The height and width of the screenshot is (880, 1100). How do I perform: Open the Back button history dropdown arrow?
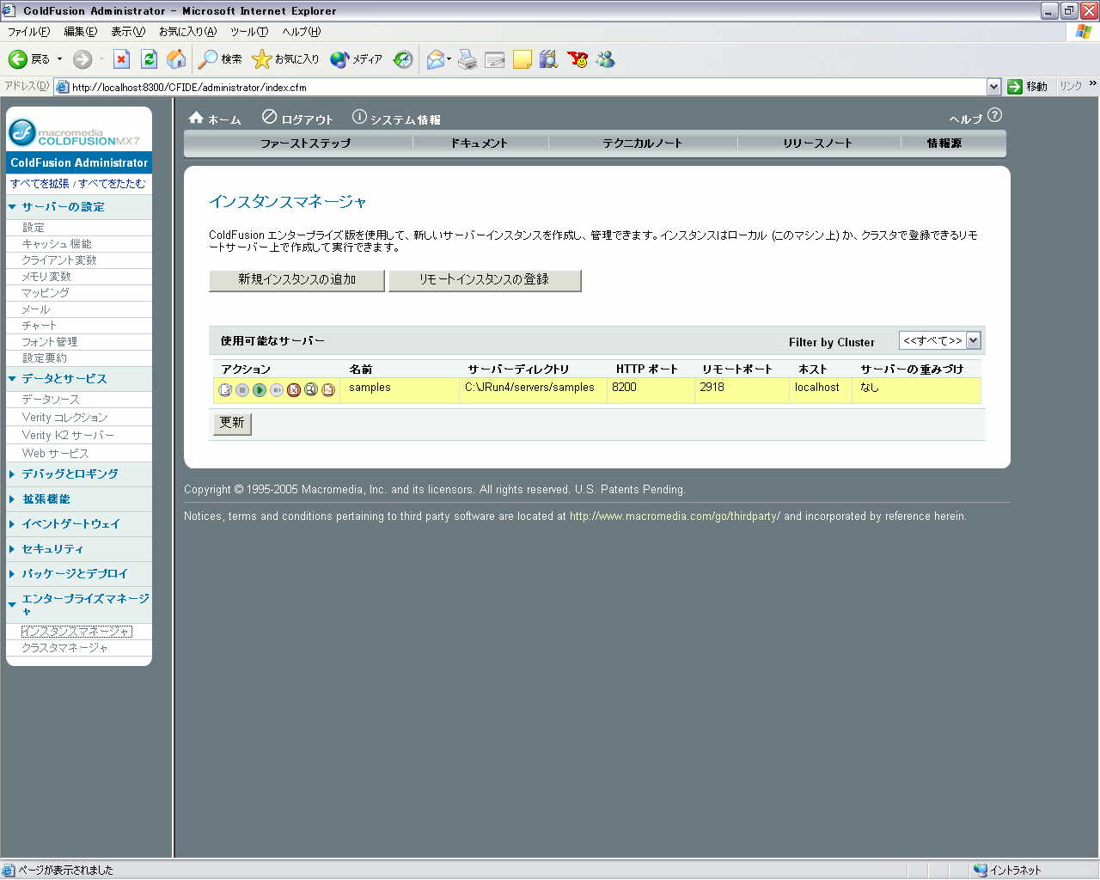(59, 59)
